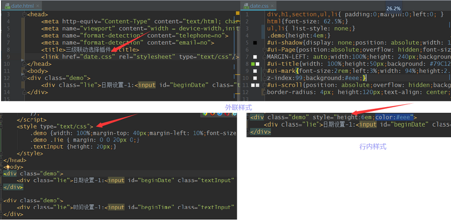Click ".demo{height:4em;}" CSS rule

[x=299, y=36]
